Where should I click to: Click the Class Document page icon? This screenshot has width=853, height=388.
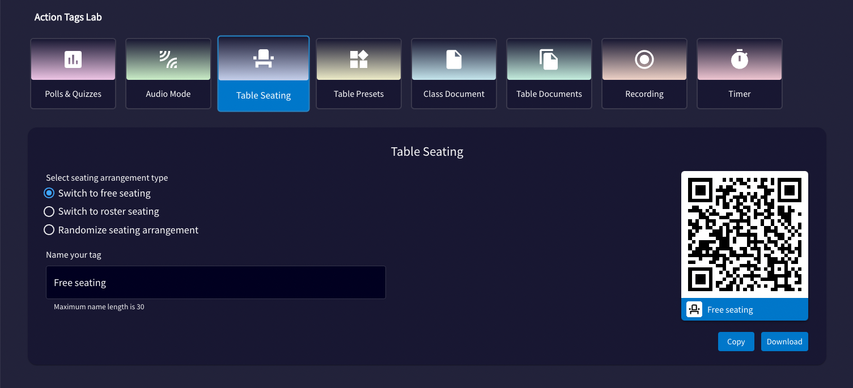tap(454, 59)
